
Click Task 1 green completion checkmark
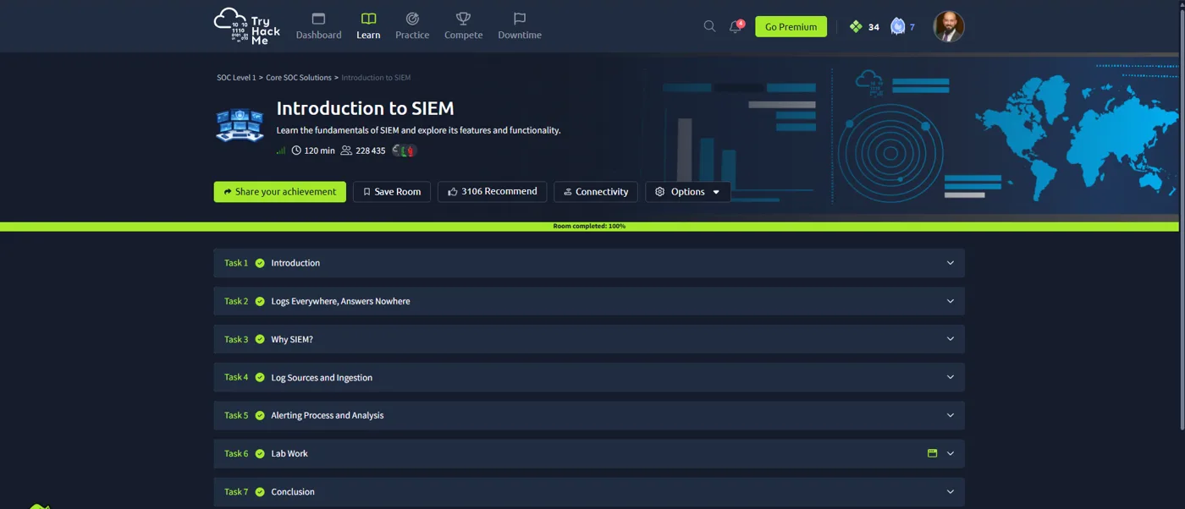click(260, 263)
